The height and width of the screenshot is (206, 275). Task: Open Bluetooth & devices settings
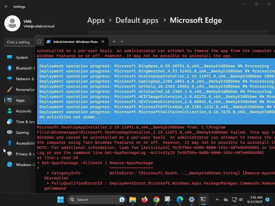pos(19,68)
